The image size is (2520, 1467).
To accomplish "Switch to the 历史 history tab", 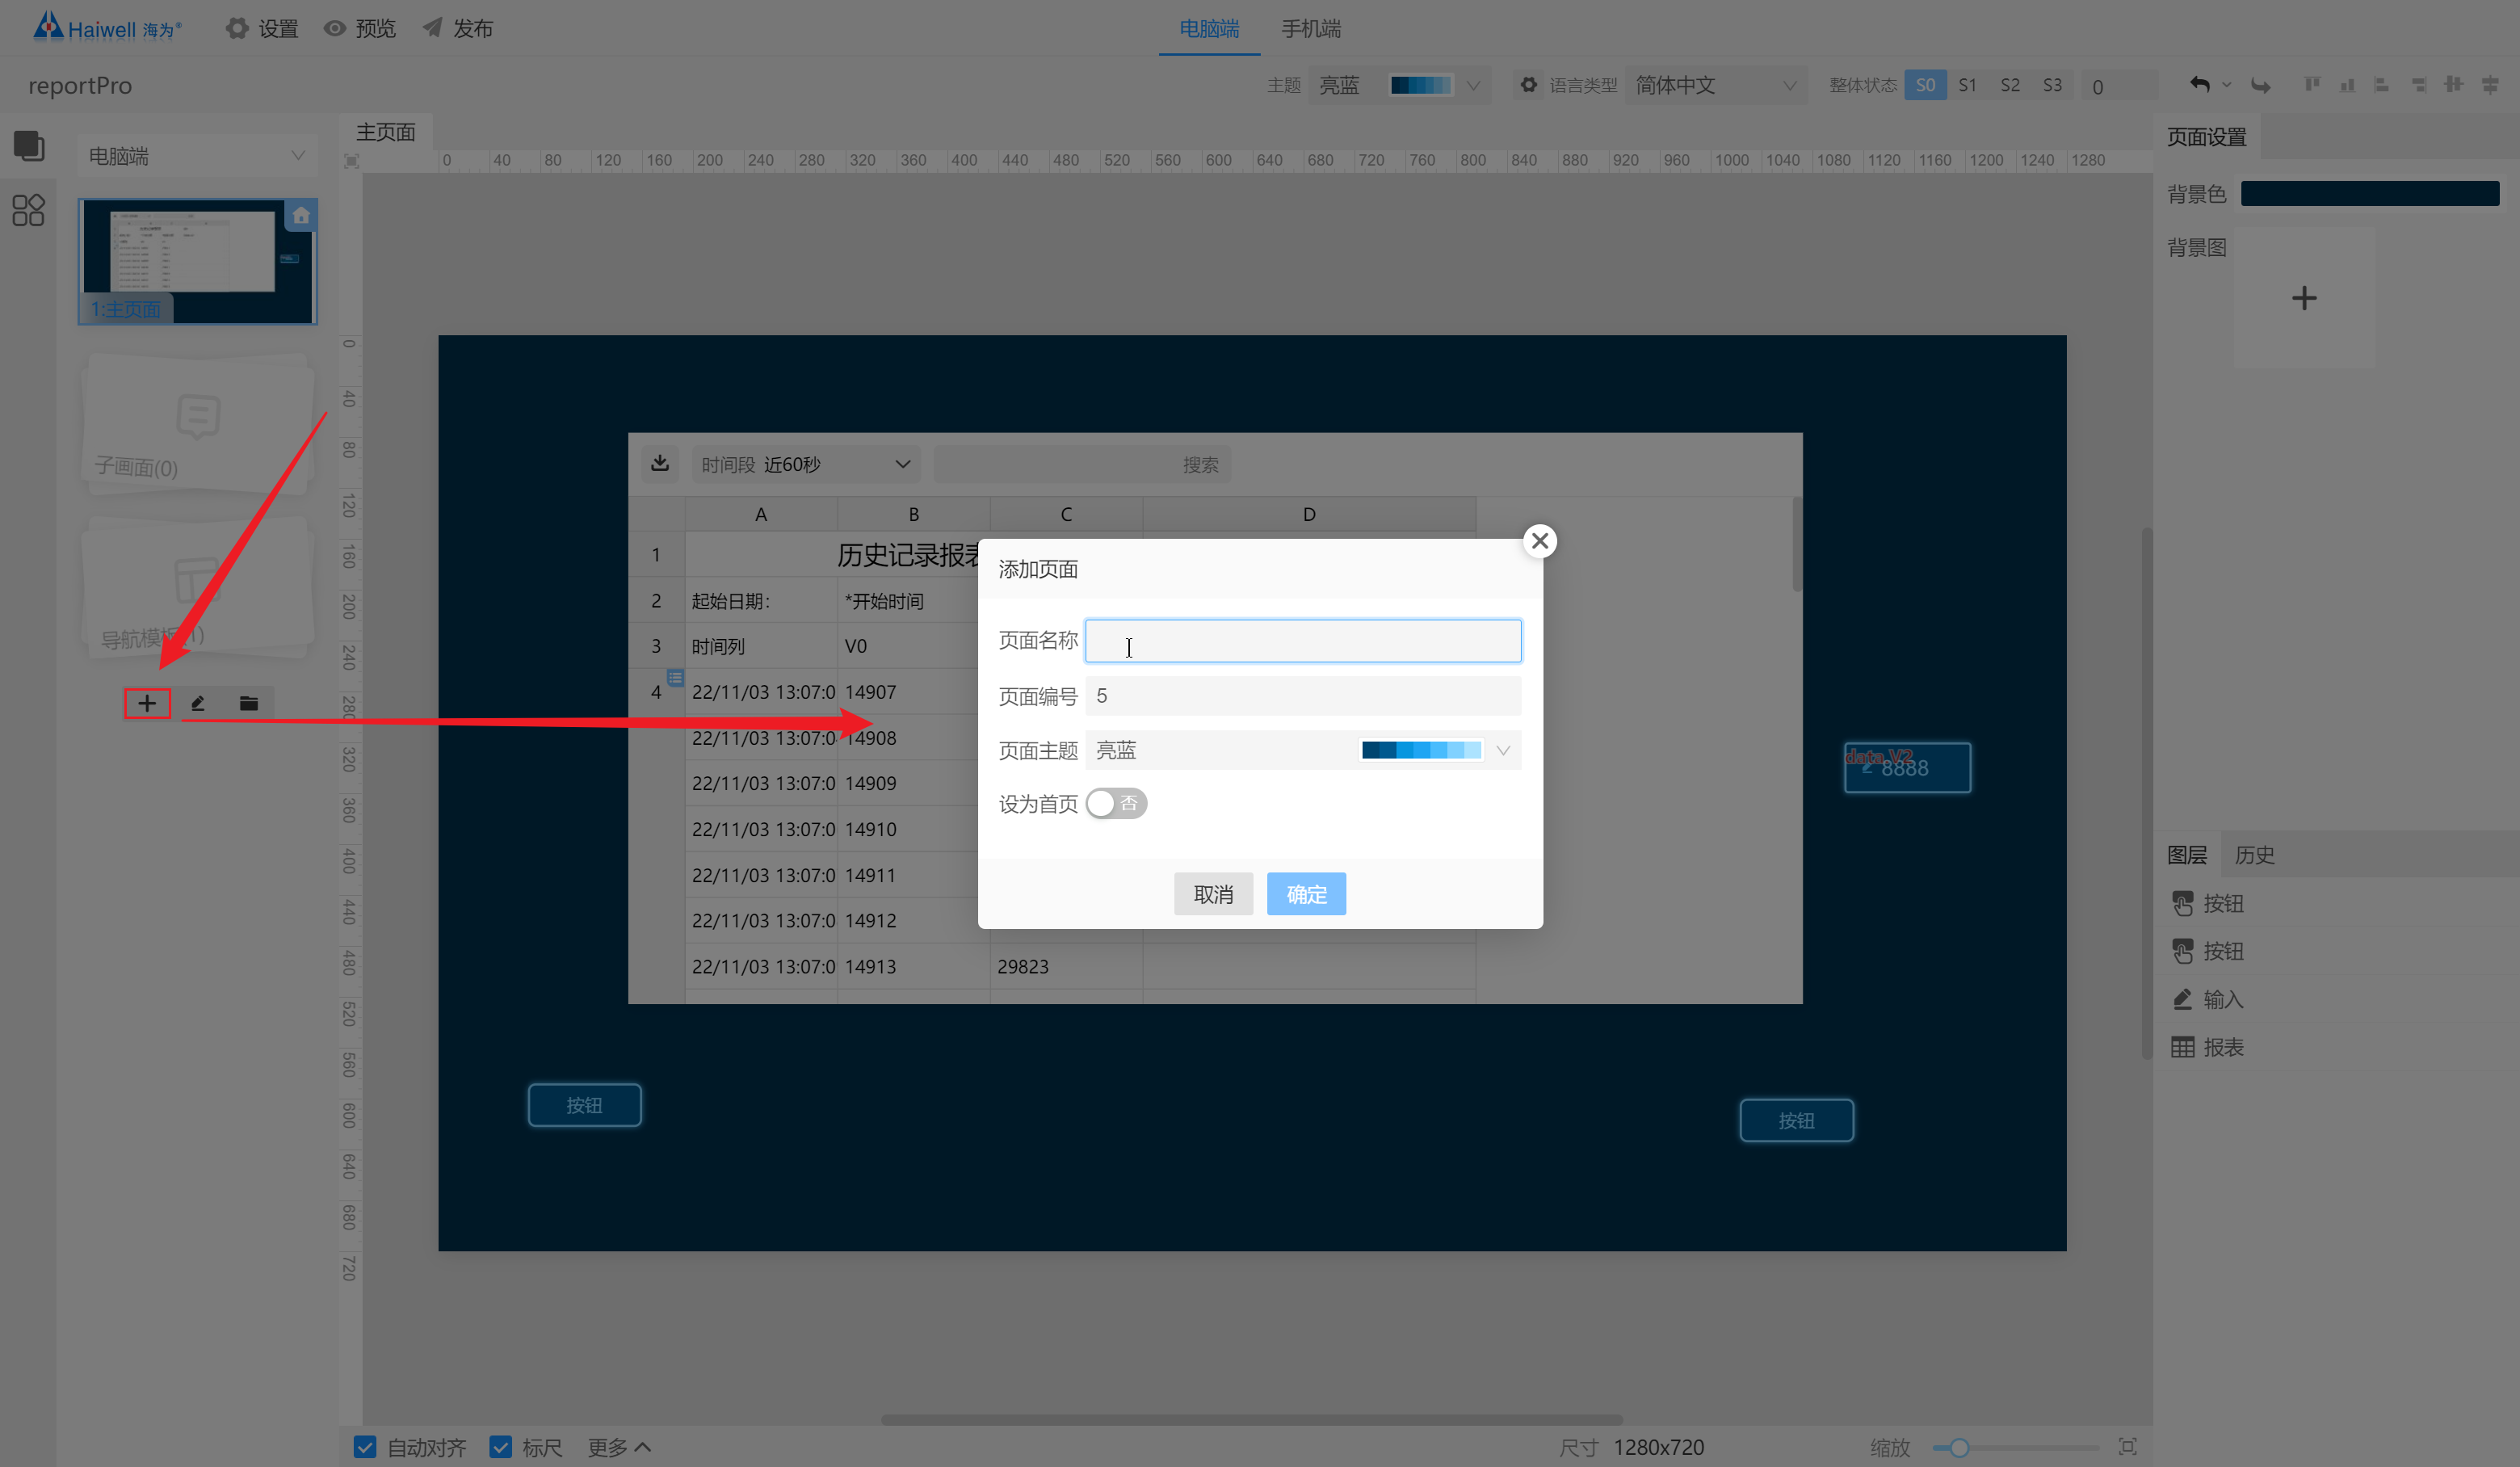I will pos(2254,855).
